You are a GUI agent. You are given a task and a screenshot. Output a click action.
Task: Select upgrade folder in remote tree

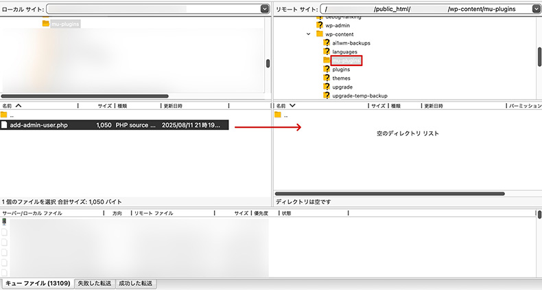click(342, 87)
